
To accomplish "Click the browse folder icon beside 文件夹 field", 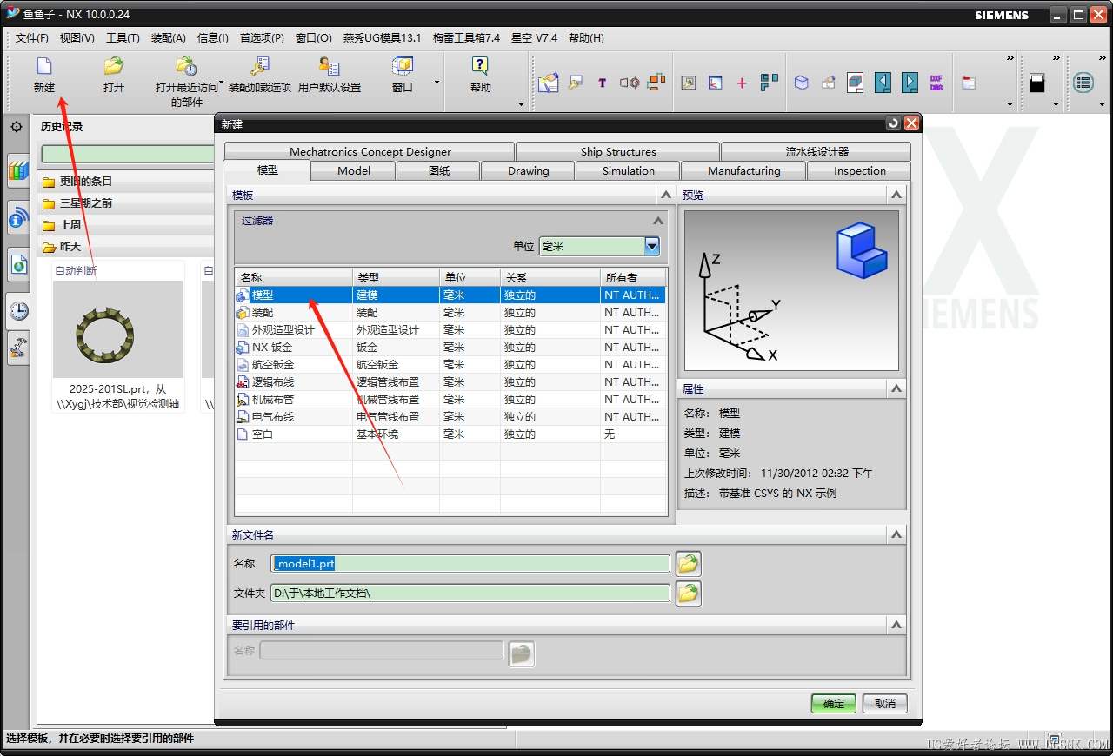I will [689, 594].
